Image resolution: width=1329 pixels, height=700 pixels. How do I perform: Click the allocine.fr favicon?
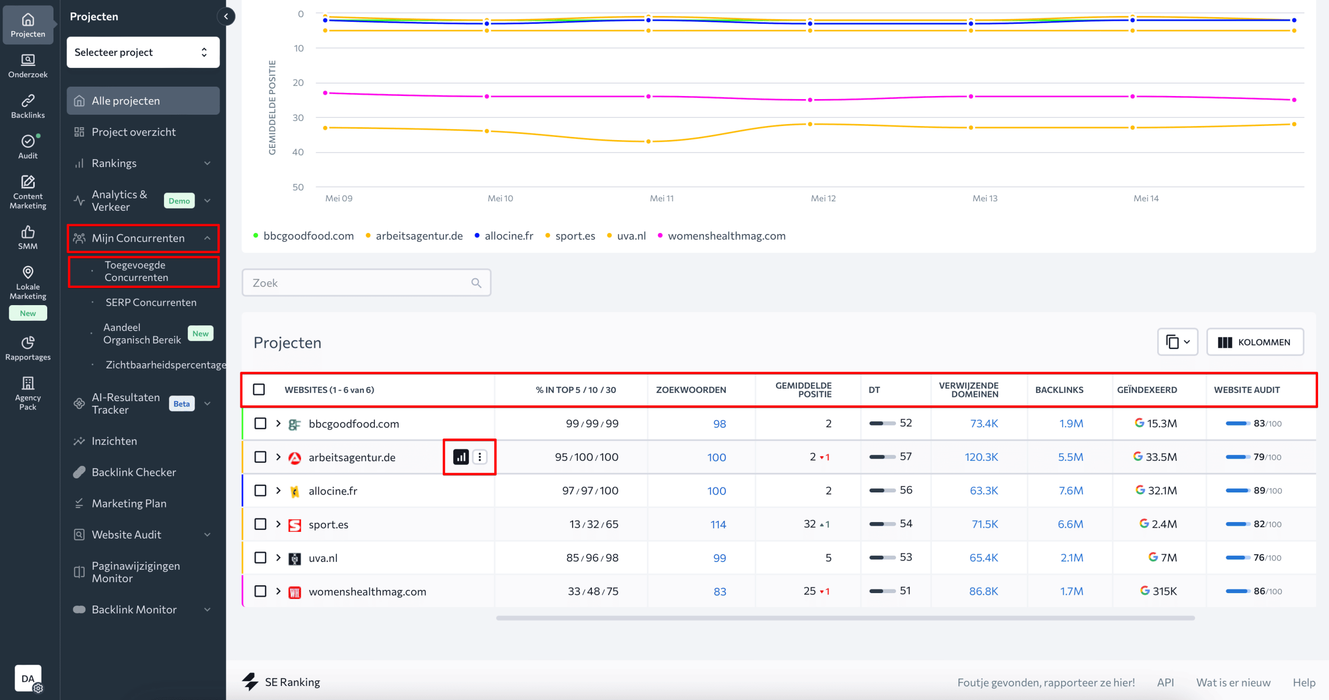pyautogui.click(x=294, y=491)
